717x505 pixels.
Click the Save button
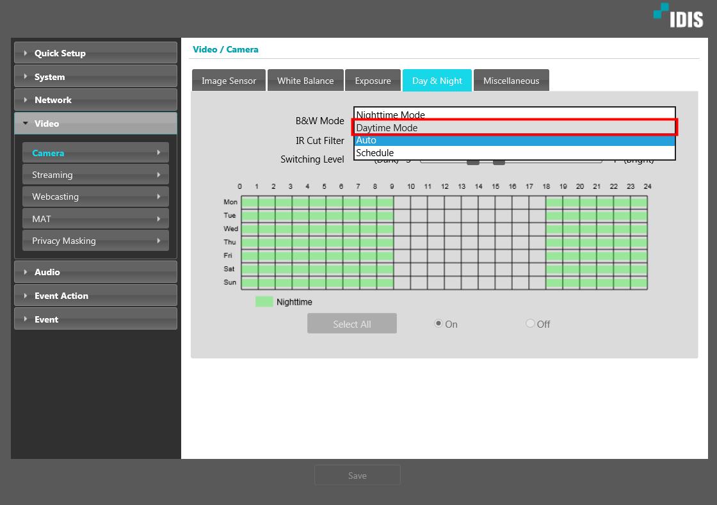[x=357, y=476]
